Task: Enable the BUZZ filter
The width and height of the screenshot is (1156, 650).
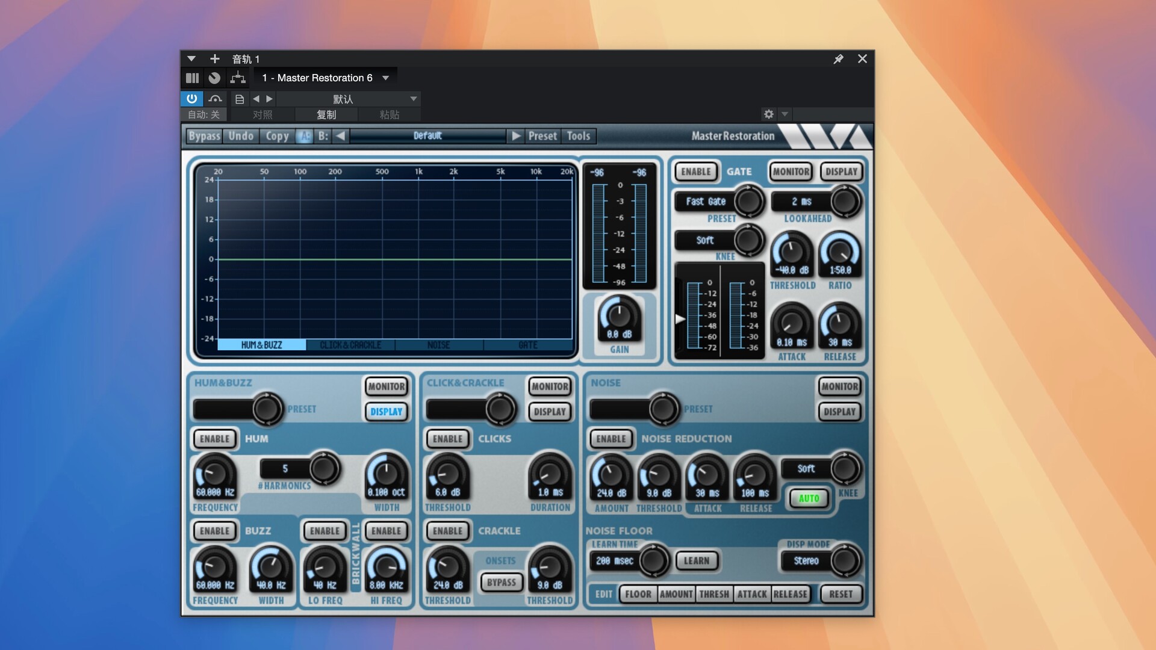Action: tap(215, 531)
